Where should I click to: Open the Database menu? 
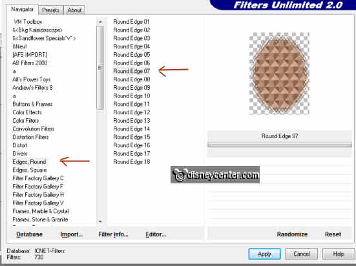click(x=29, y=234)
